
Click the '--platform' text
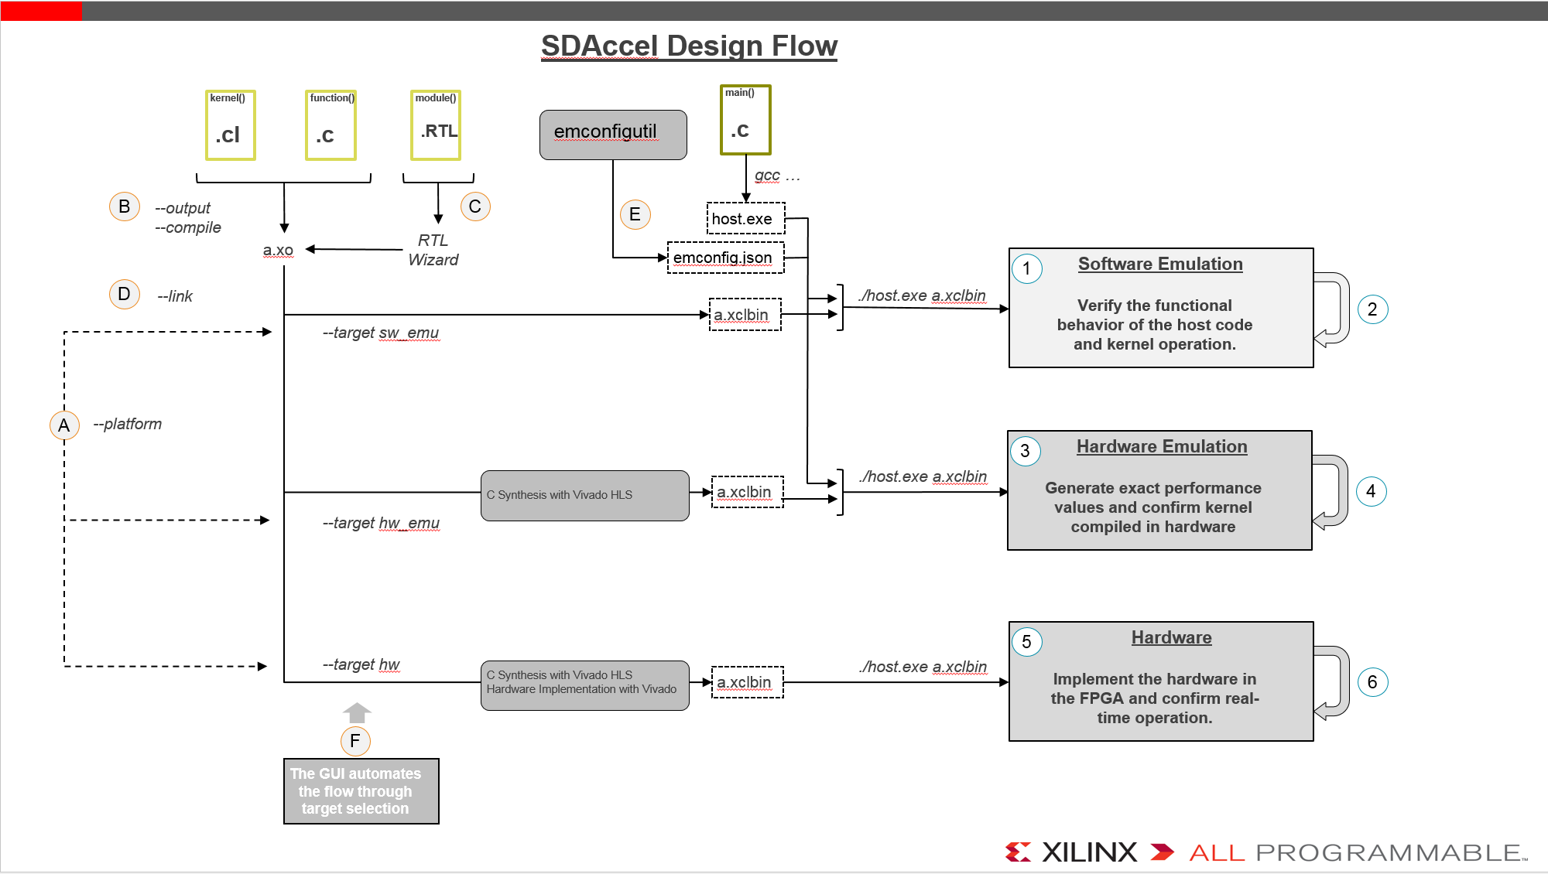point(128,424)
